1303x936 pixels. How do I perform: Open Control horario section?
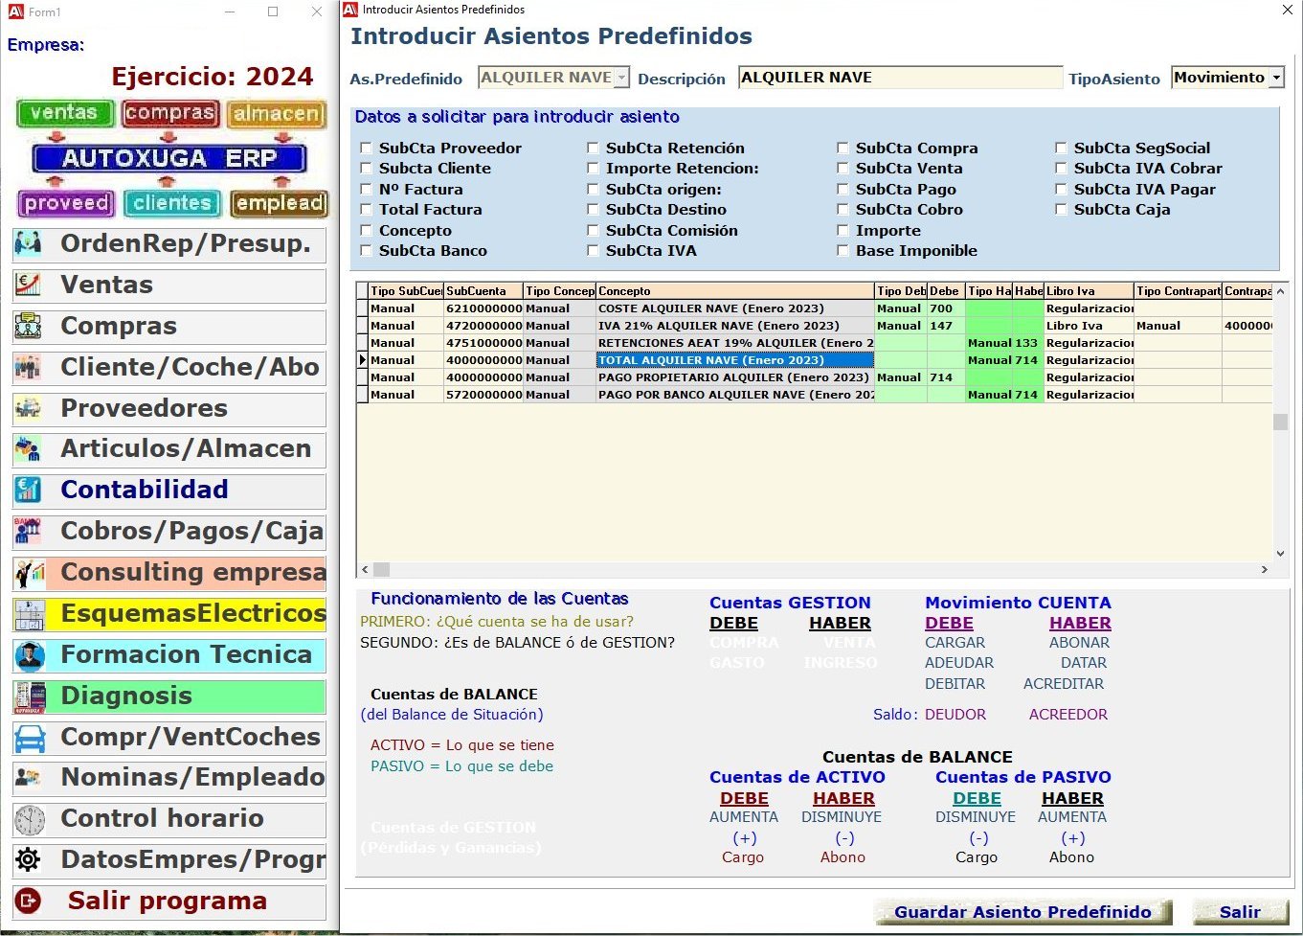169,819
